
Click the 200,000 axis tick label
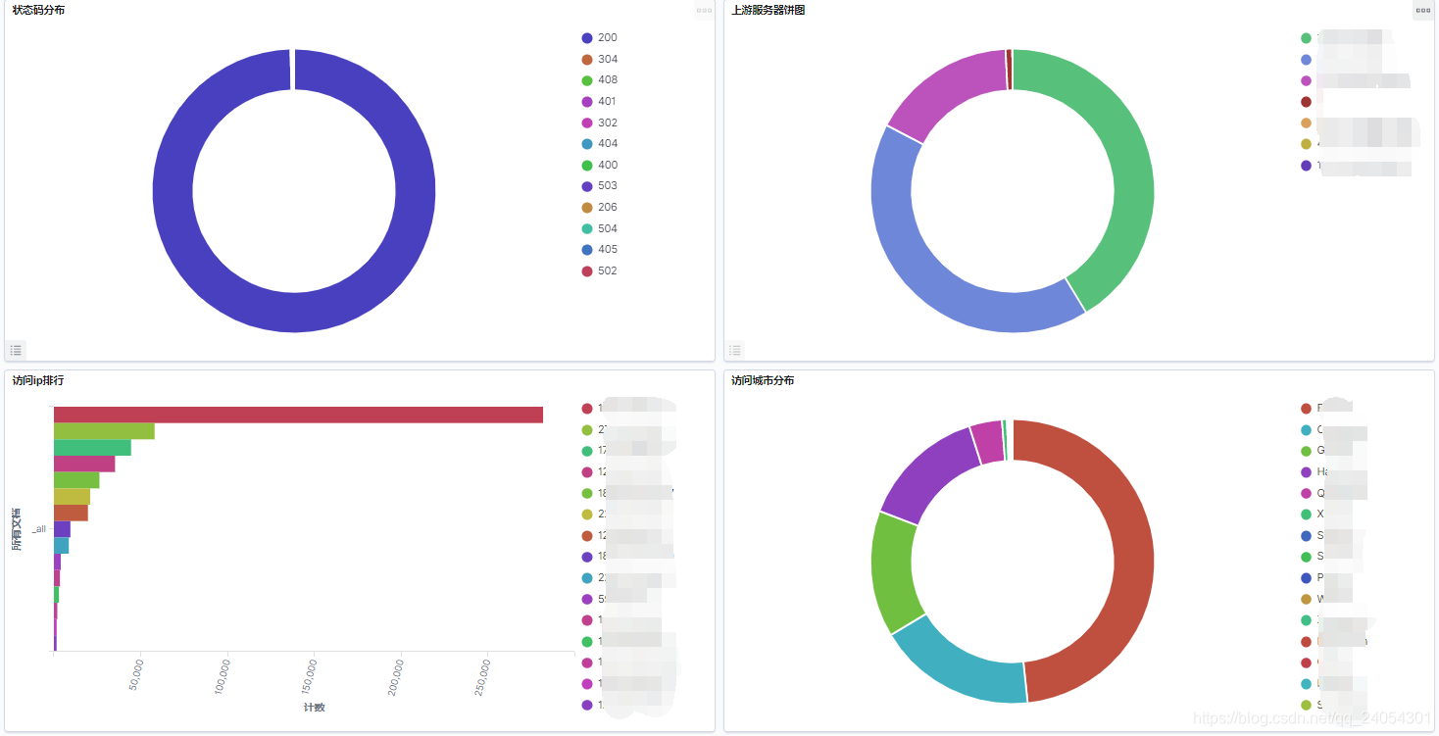(x=398, y=676)
